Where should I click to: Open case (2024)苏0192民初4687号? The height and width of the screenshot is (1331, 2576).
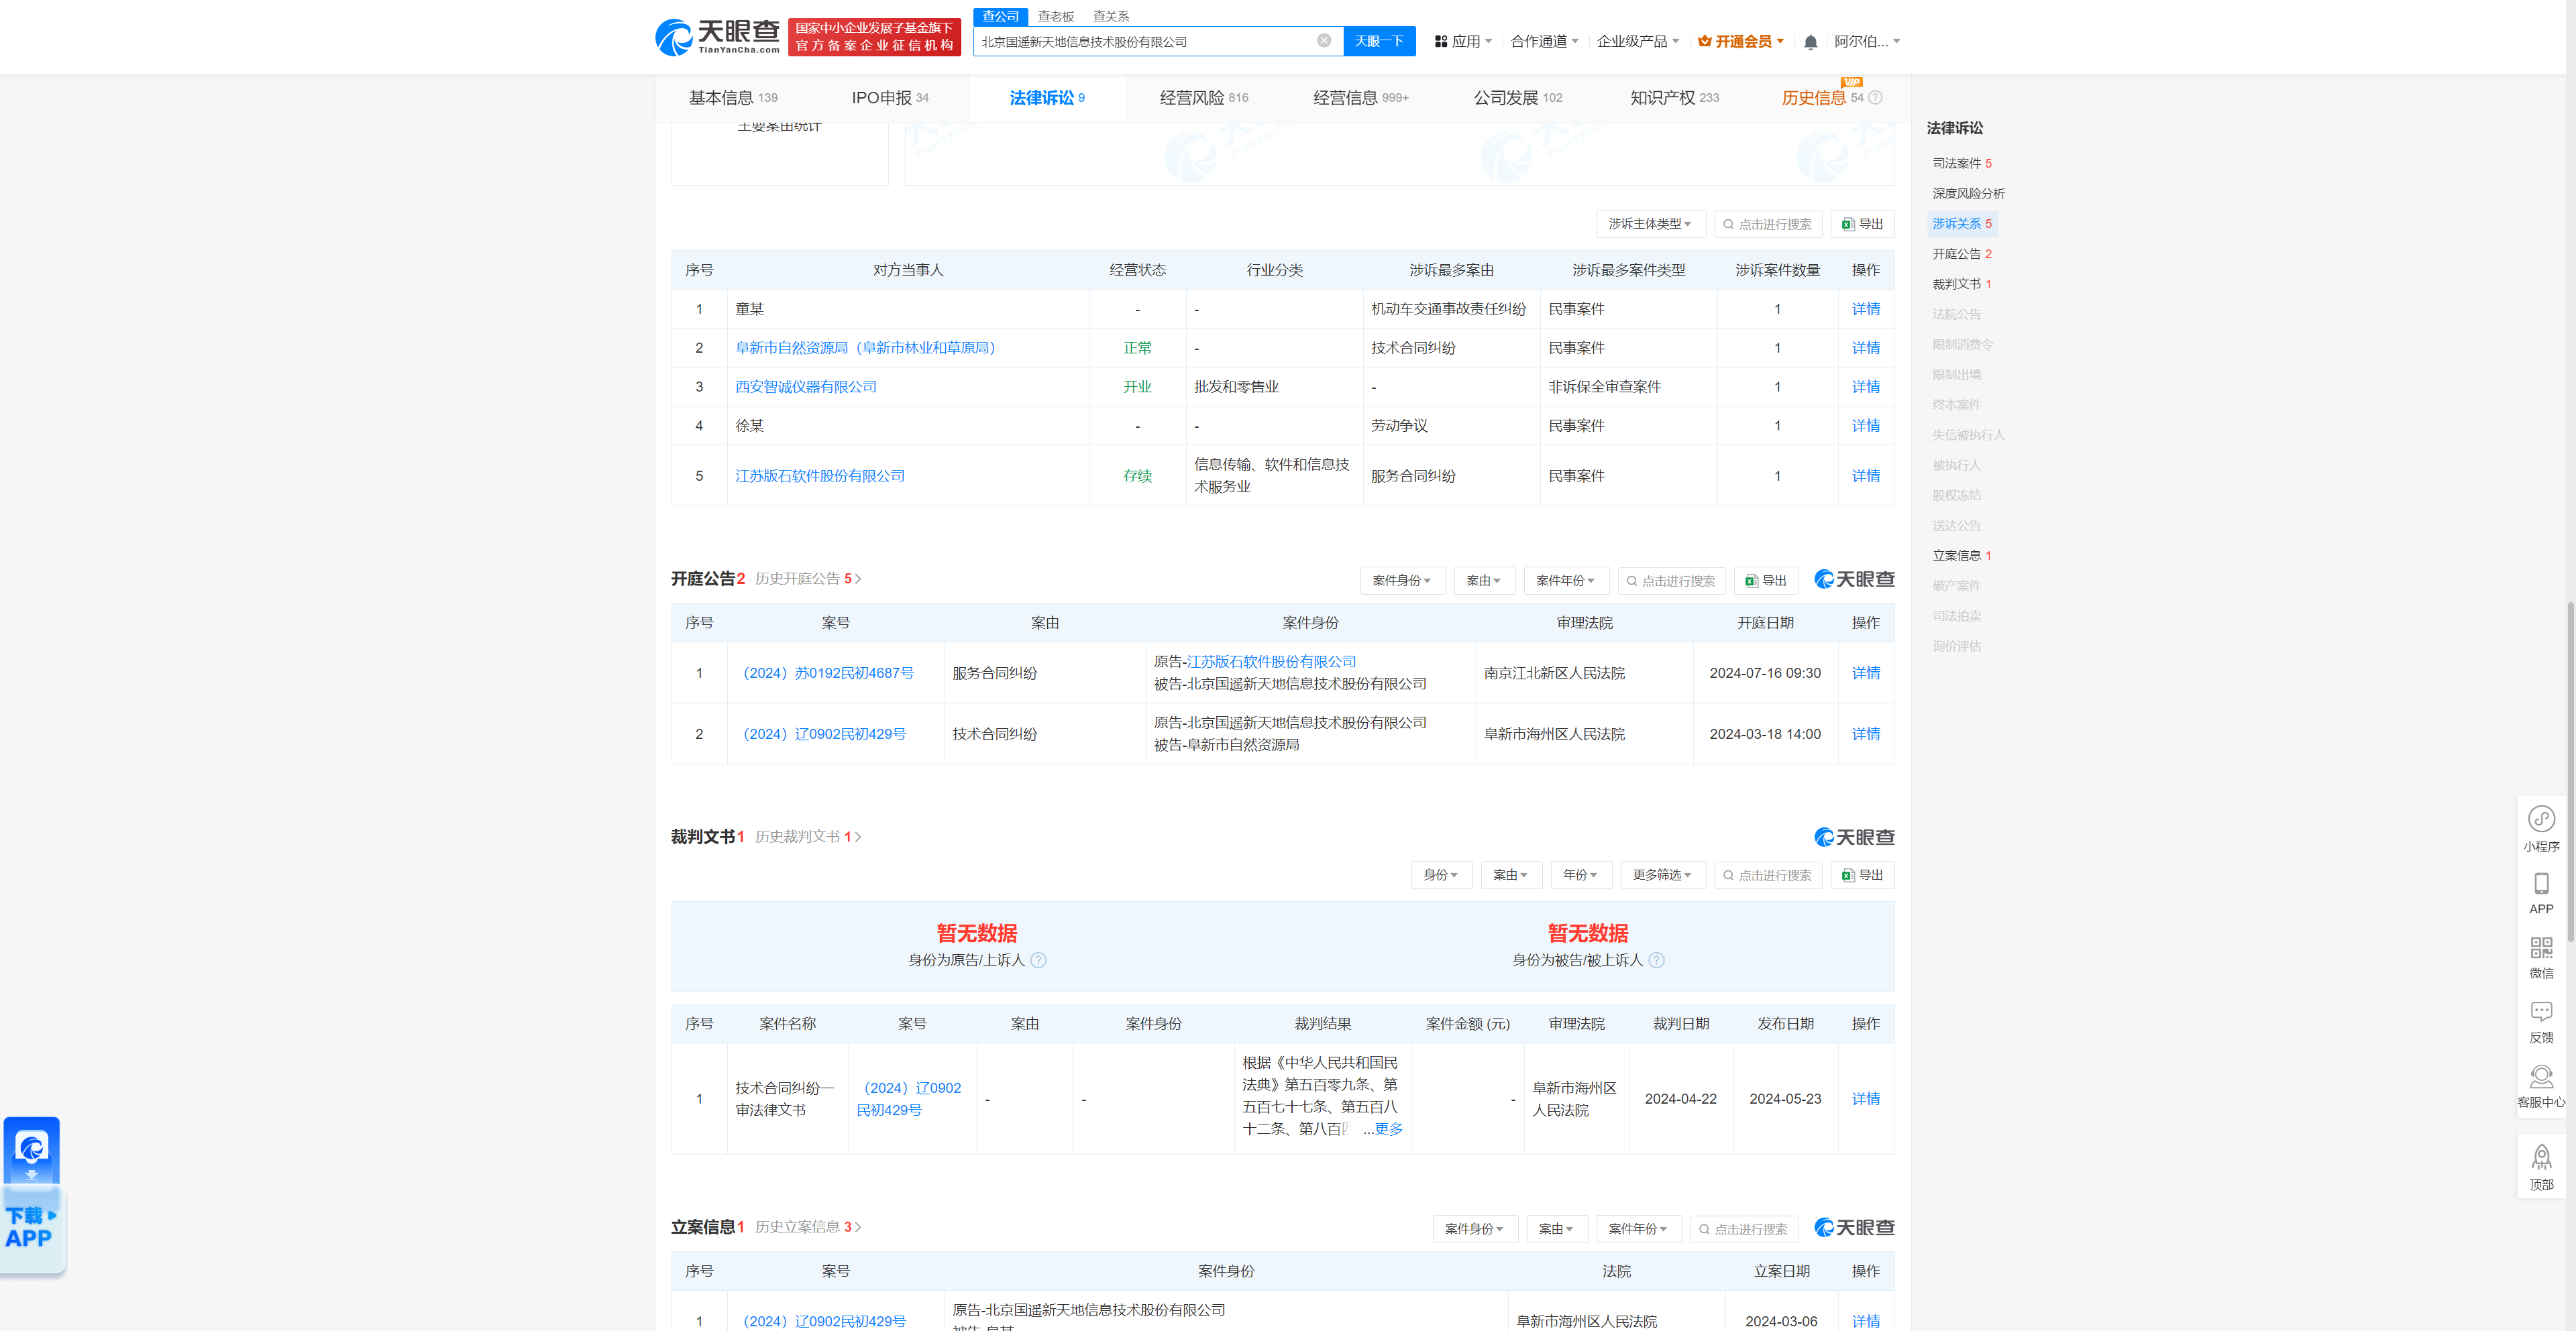click(x=828, y=673)
